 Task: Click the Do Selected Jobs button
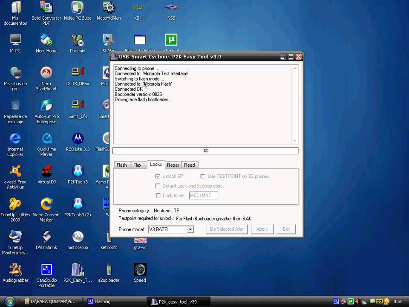[227, 229]
